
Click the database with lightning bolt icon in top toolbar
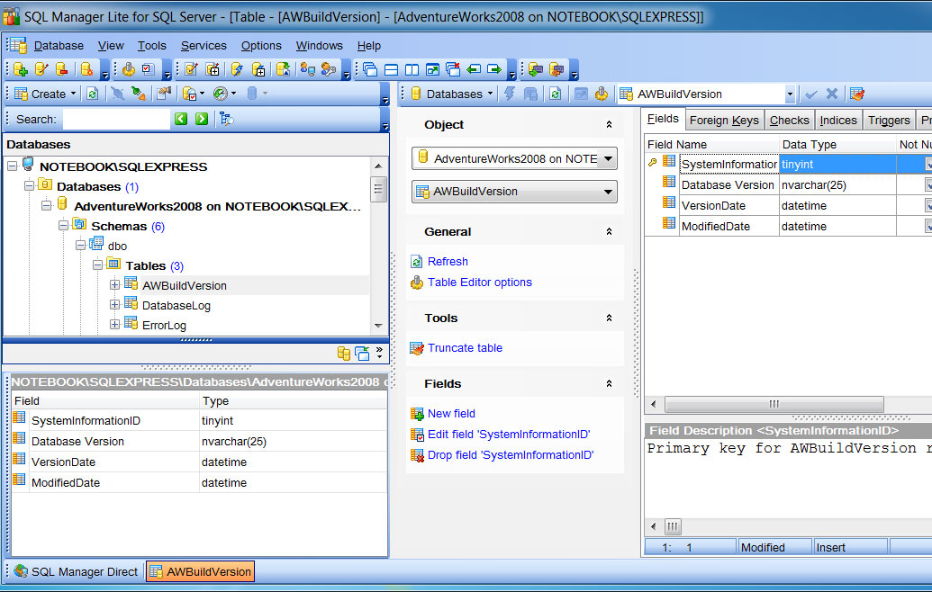point(237,69)
